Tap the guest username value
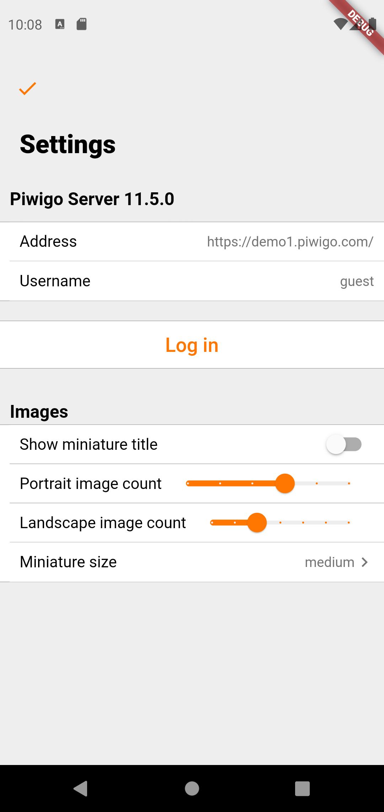The image size is (384, 812). pyautogui.click(x=357, y=281)
